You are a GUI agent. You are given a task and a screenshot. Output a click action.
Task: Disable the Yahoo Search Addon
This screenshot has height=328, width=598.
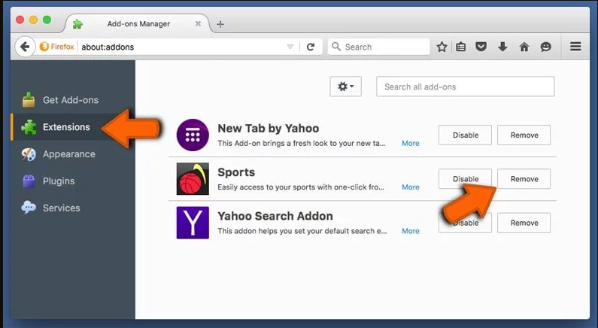466,223
